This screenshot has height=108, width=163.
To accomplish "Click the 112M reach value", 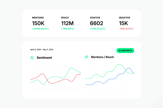I will (x=67, y=23).
